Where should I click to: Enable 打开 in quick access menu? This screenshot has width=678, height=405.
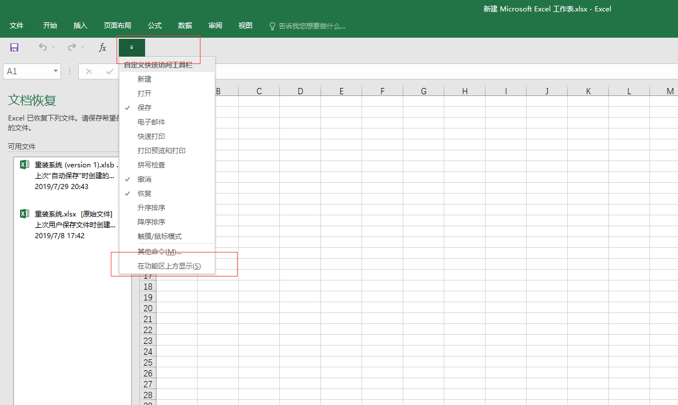pyautogui.click(x=167, y=93)
